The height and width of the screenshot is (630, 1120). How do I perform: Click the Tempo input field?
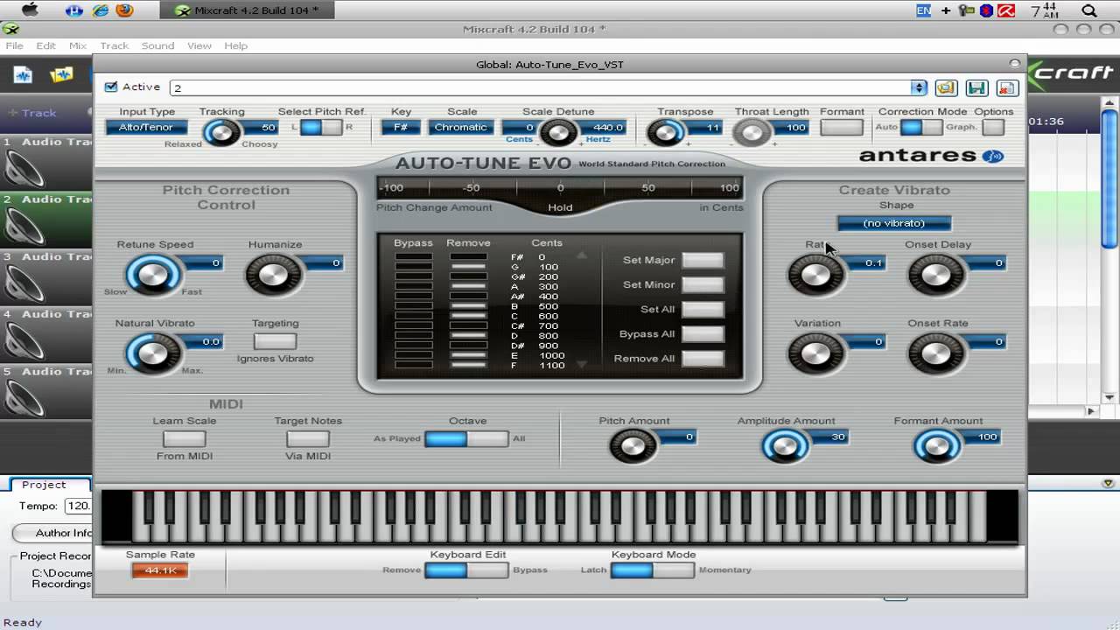pyautogui.click(x=79, y=506)
